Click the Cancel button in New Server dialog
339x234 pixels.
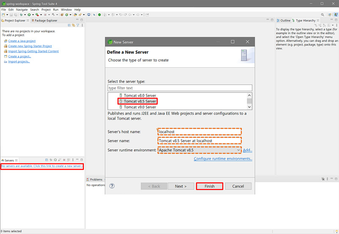[x=238, y=186]
